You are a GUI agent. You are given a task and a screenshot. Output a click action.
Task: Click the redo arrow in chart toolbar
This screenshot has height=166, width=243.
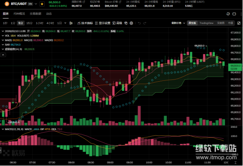[x=145, y=23]
